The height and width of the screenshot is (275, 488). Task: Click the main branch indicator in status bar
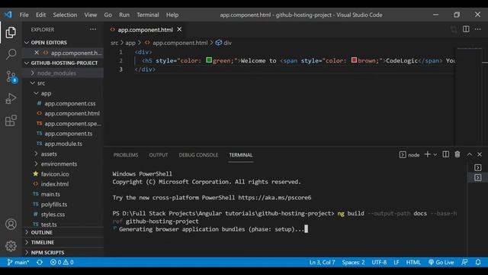click(18, 262)
